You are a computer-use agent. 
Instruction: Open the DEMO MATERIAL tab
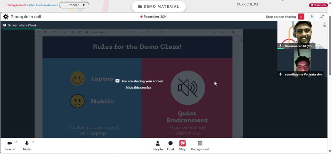[x=159, y=7]
